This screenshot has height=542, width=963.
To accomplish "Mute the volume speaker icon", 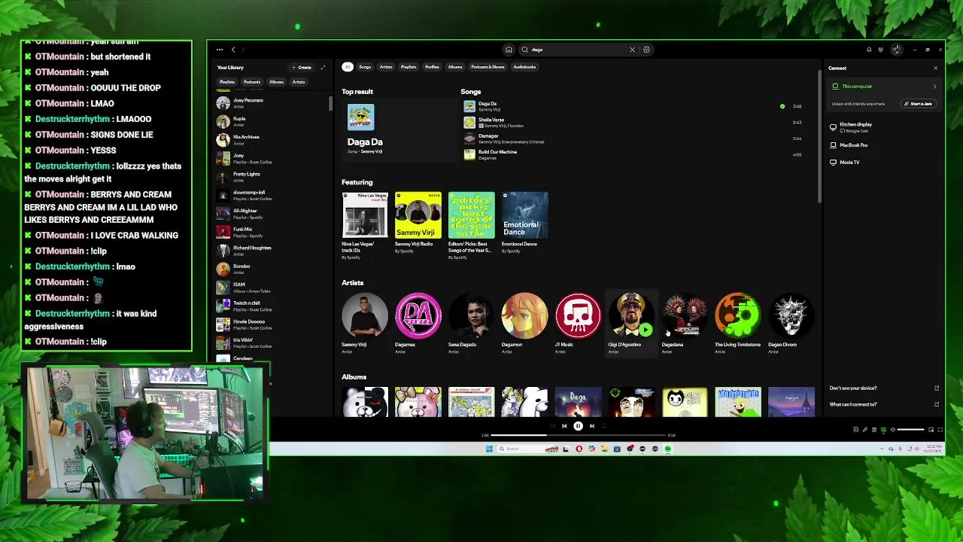I will coord(892,429).
